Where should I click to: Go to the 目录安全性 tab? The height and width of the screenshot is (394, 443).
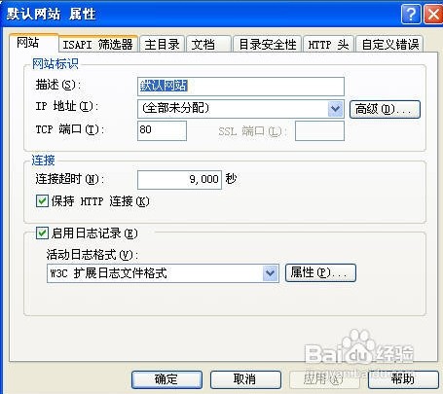(268, 45)
